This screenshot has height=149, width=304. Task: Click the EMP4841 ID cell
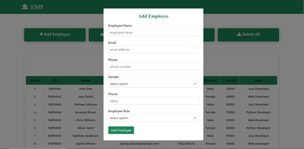pos(55,89)
